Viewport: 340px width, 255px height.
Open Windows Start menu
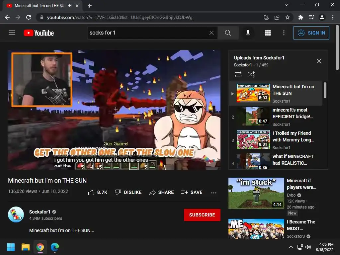point(11,247)
